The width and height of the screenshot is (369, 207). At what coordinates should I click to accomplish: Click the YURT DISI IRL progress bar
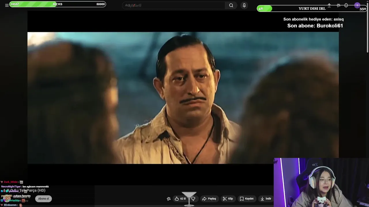click(x=312, y=9)
